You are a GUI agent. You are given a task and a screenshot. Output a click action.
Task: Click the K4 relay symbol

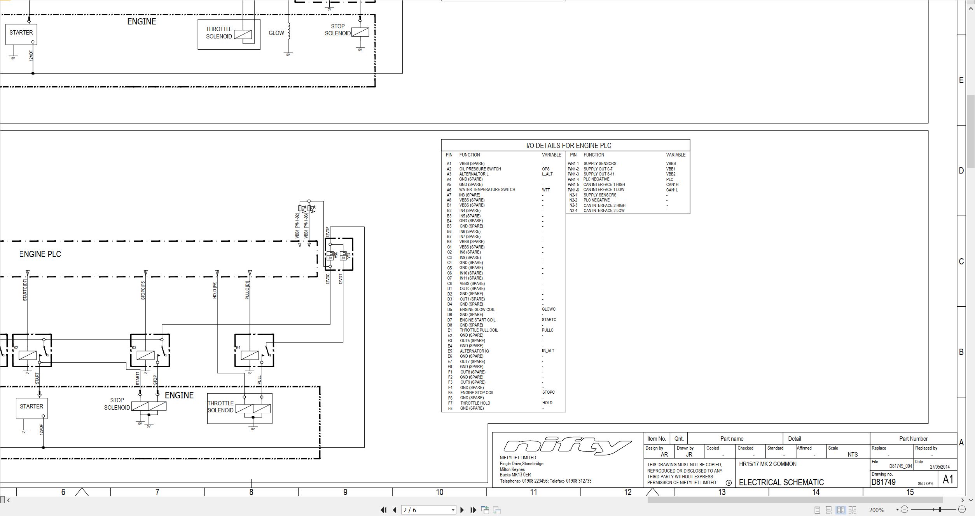pos(254,351)
